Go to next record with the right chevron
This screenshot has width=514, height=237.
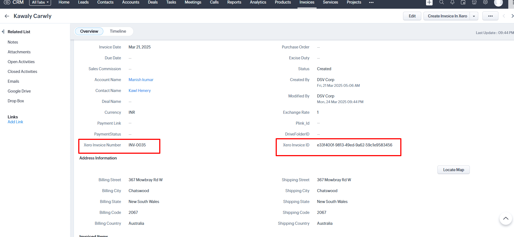(512, 16)
